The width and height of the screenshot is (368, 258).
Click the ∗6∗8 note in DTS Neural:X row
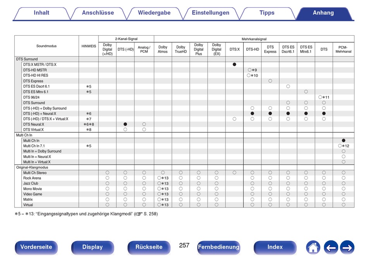(89, 124)
